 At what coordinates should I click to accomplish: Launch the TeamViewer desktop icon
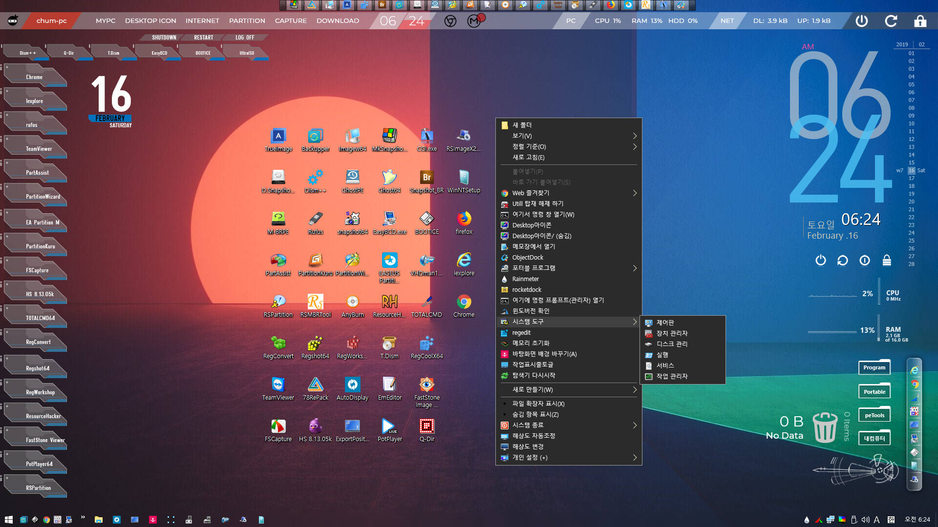(x=278, y=389)
